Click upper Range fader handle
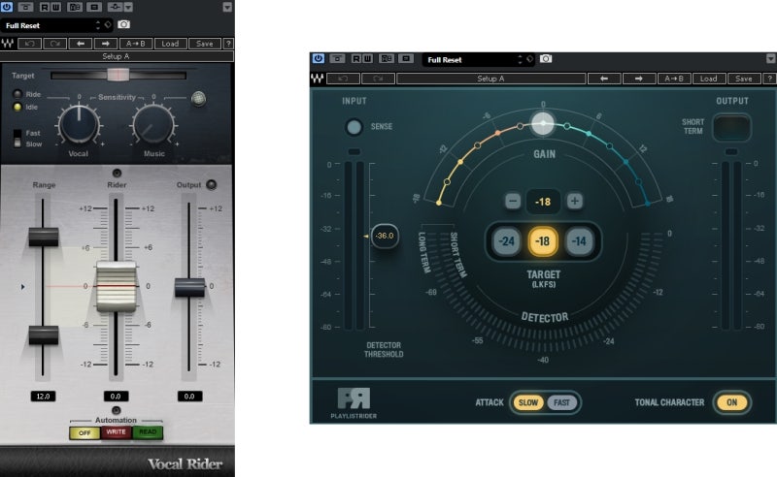 pos(44,237)
